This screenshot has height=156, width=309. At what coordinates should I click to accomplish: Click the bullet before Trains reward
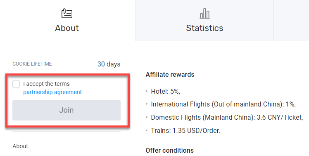(x=147, y=130)
